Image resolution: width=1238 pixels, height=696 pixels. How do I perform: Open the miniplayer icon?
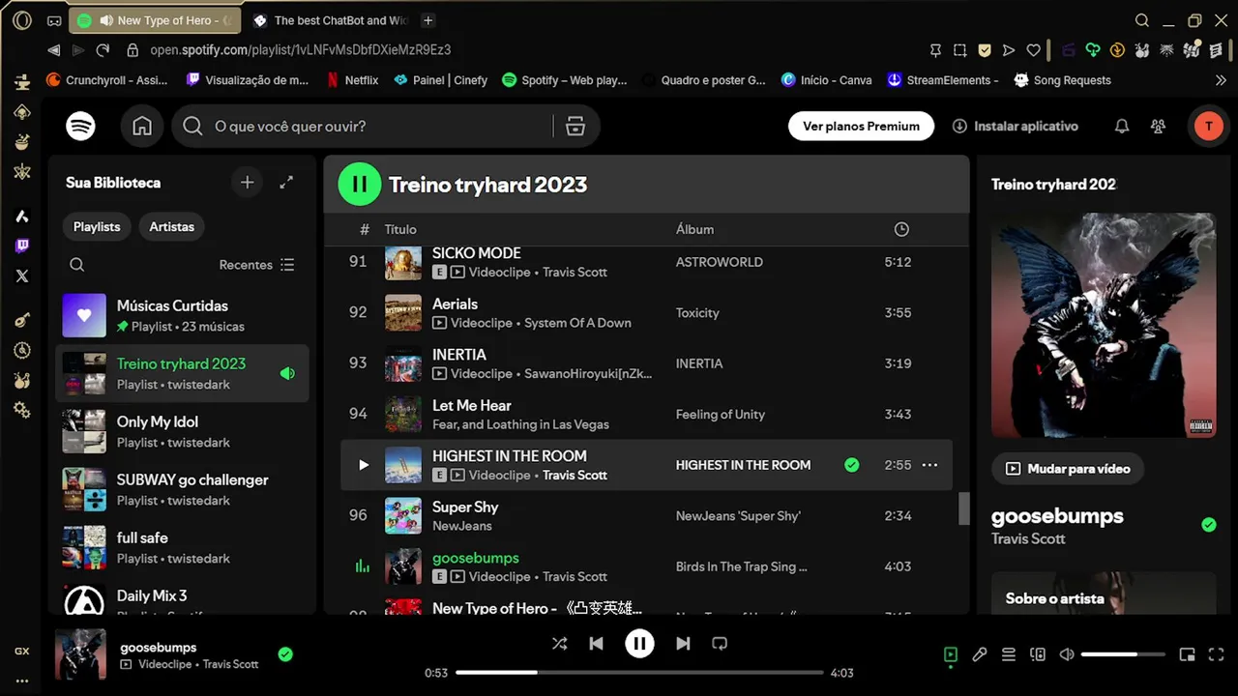(1188, 654)
